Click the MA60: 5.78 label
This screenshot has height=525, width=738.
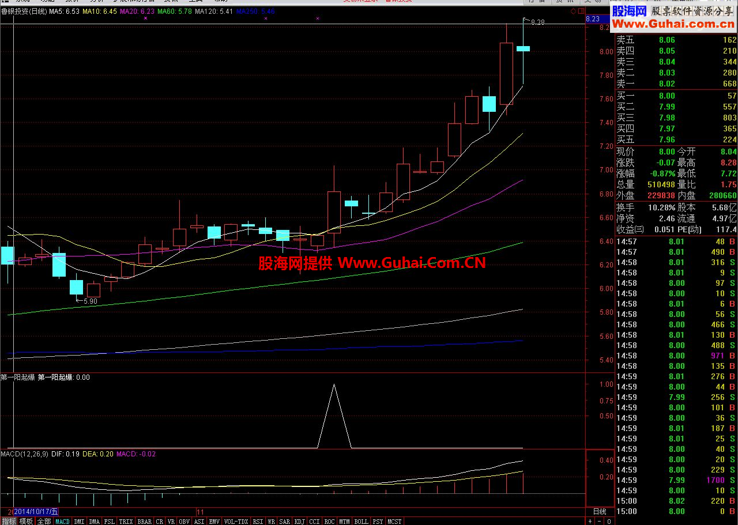pos(175,11)
